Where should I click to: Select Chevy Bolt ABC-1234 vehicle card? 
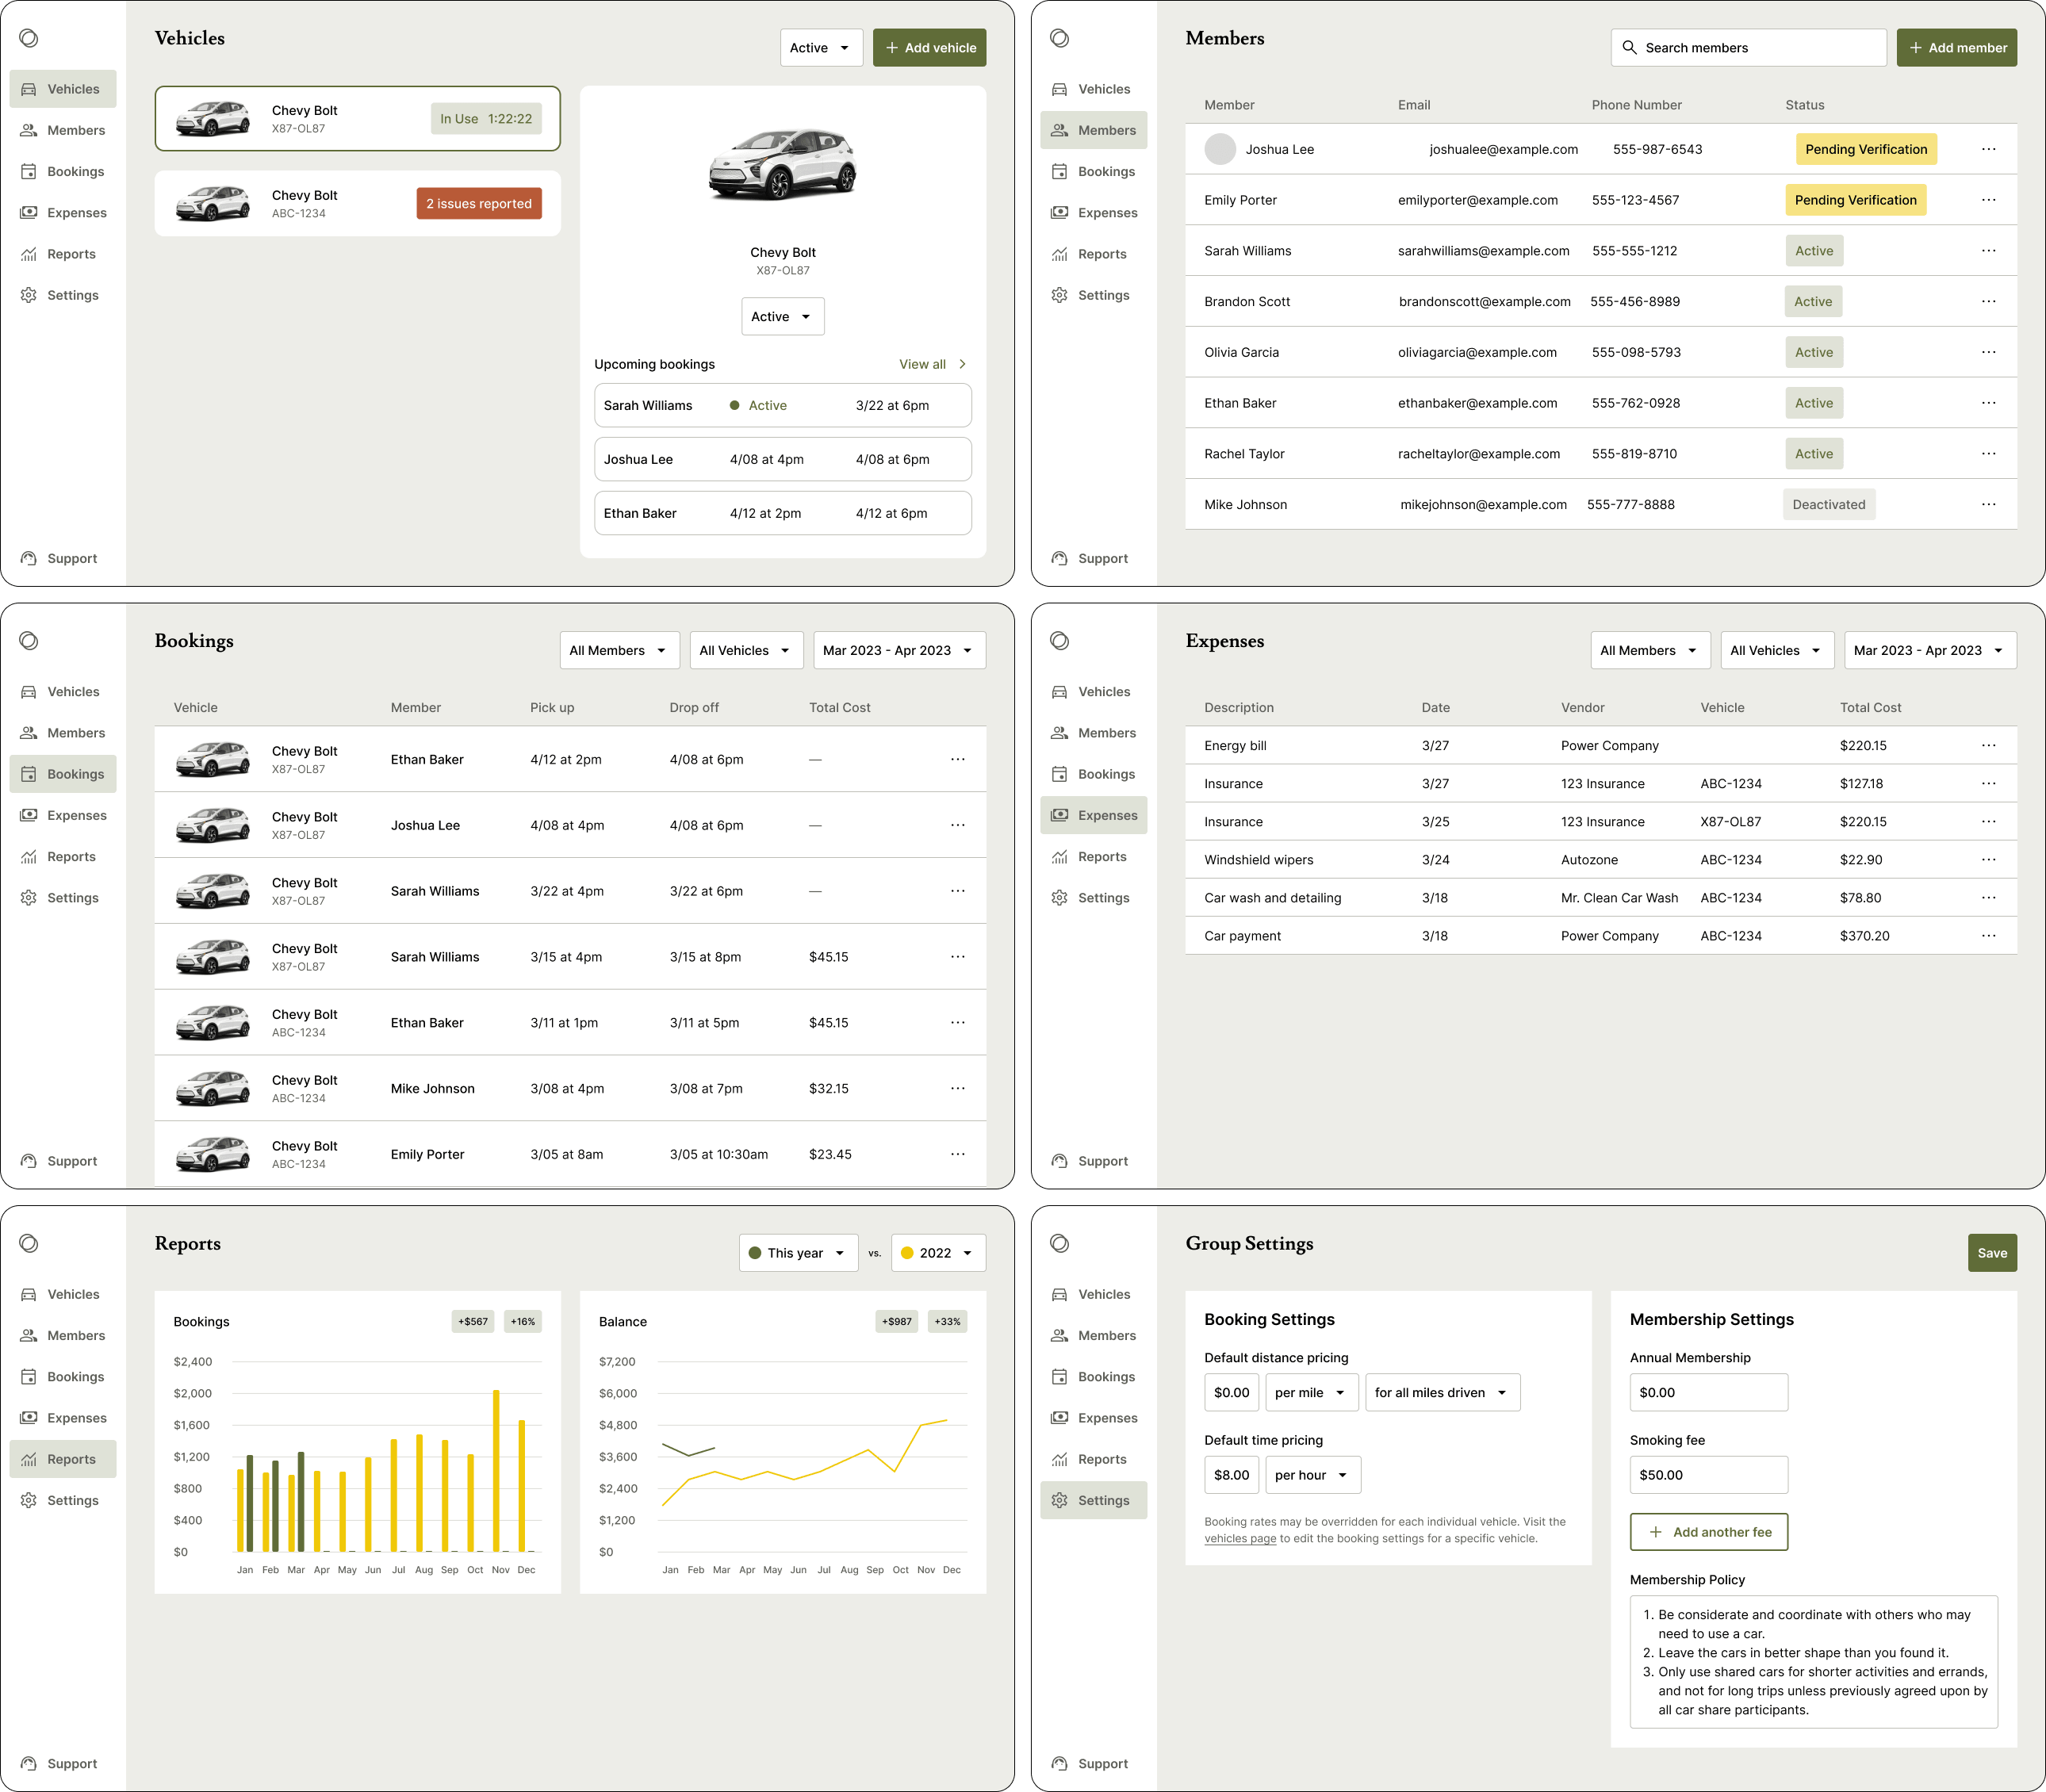(x=357, y=203)
